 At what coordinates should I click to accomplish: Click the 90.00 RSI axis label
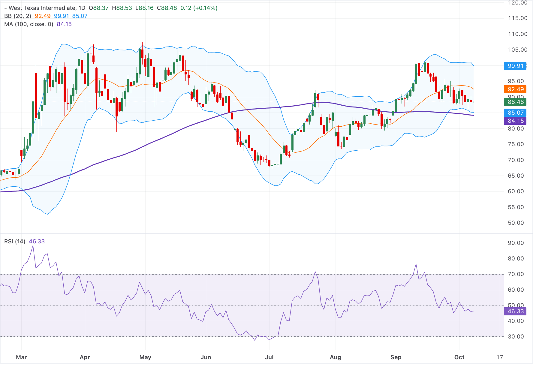click(x=516, y=243)
